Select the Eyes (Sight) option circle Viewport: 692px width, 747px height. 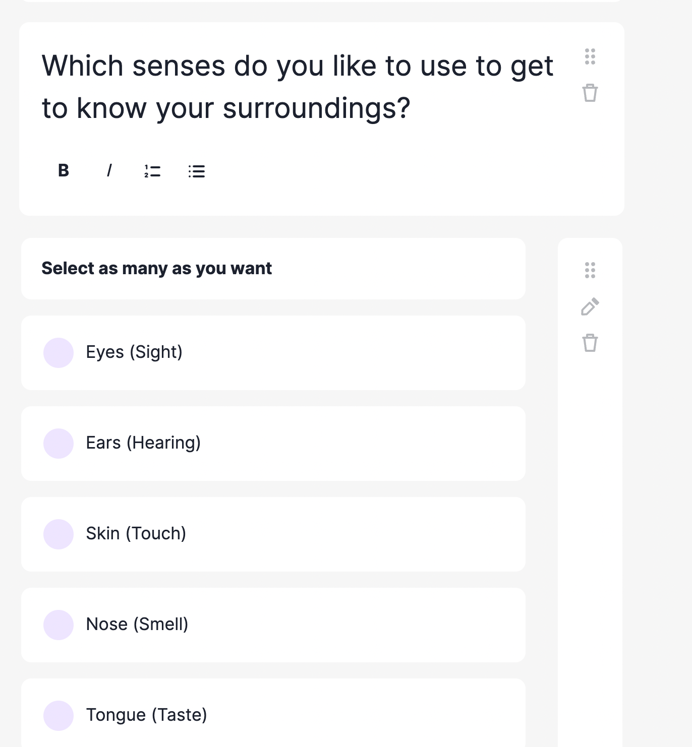click(59, 353)
